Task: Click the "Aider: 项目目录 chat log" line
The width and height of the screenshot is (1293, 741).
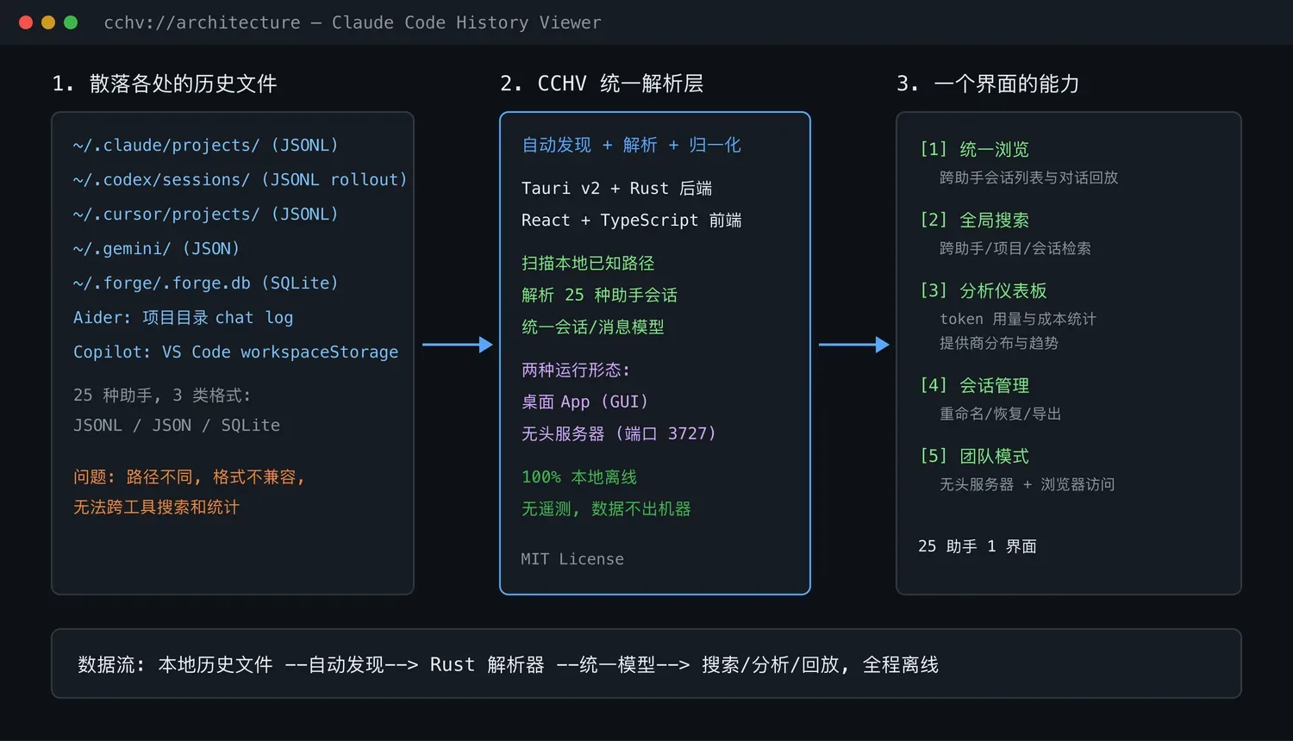Action: (183, 317)
